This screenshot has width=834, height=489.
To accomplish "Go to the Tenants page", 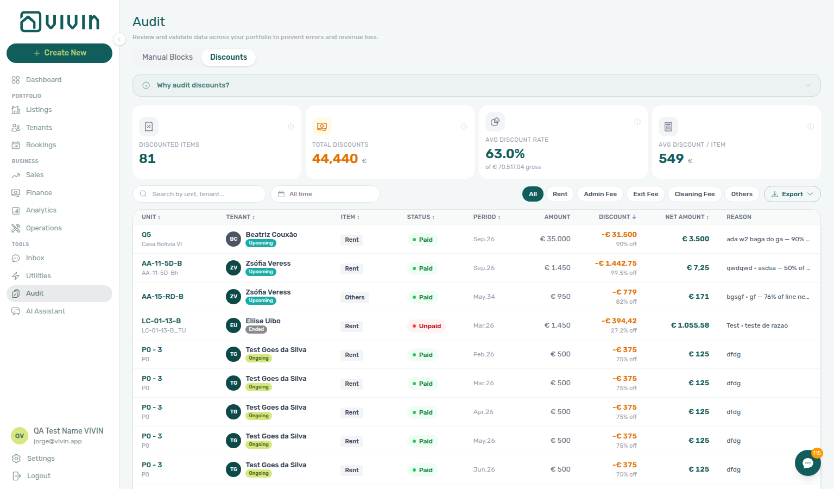I will click(60, 128).
